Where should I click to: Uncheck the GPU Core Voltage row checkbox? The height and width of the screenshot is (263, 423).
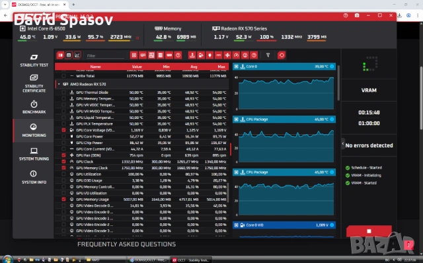click(63, 130)
